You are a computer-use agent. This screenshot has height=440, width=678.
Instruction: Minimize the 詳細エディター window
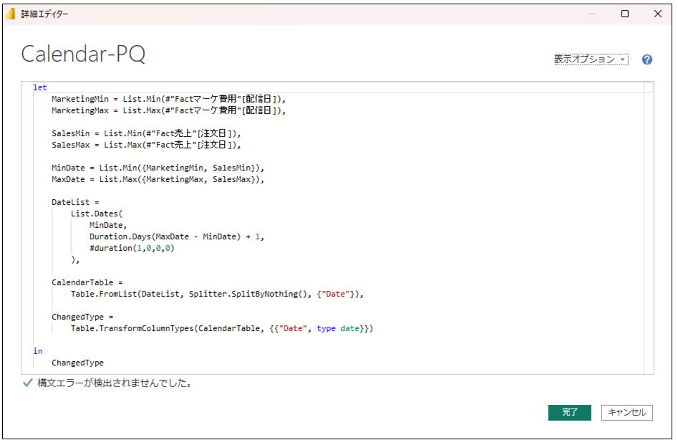pos(592,14)
